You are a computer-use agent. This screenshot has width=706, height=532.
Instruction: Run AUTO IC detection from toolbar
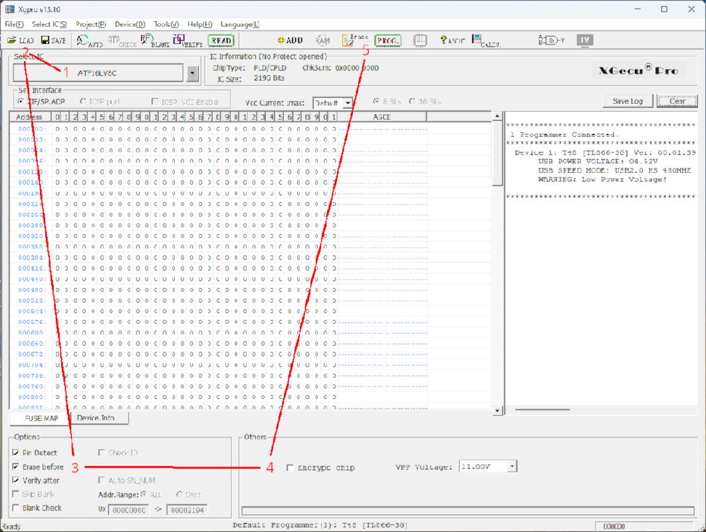coord(89,41)
